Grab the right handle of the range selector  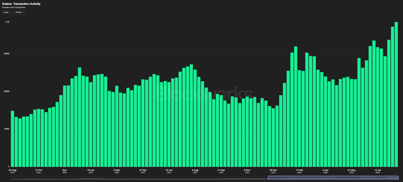(398, 178)
